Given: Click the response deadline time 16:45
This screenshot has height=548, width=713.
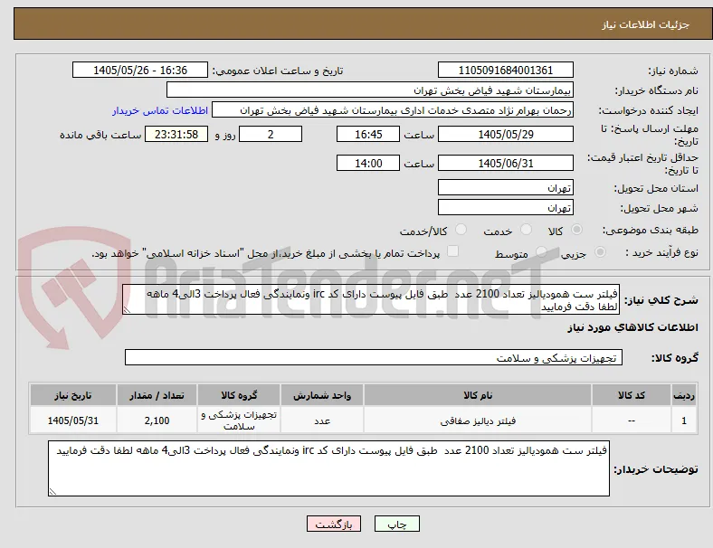Looking at the screenshot, I should coord(368,134).
